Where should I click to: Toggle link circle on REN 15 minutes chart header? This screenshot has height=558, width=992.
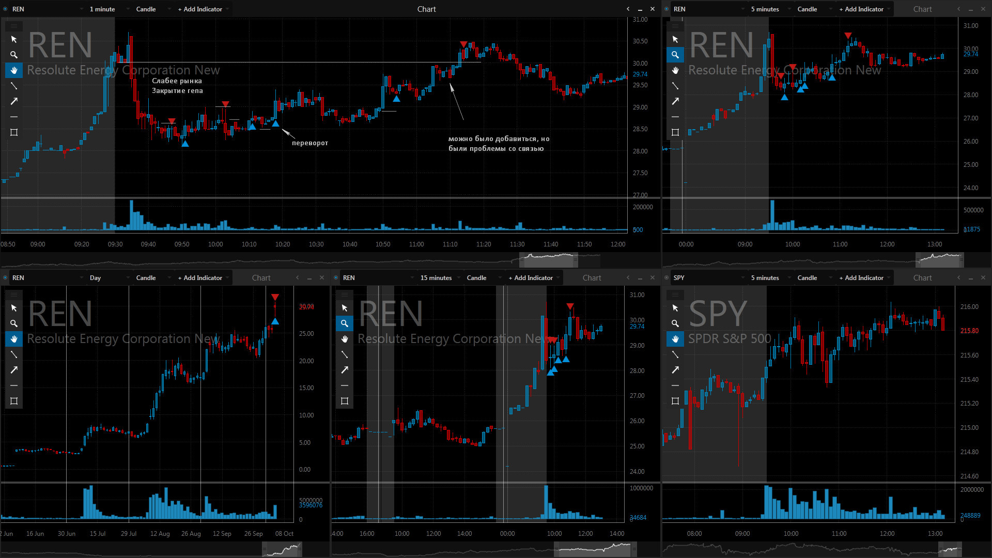click(336, 278)
